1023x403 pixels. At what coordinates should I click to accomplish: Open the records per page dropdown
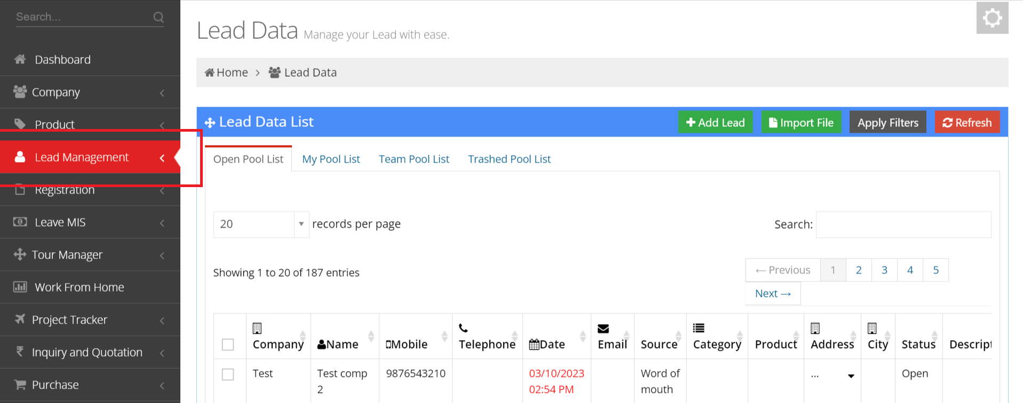click(x=261, y=224)
